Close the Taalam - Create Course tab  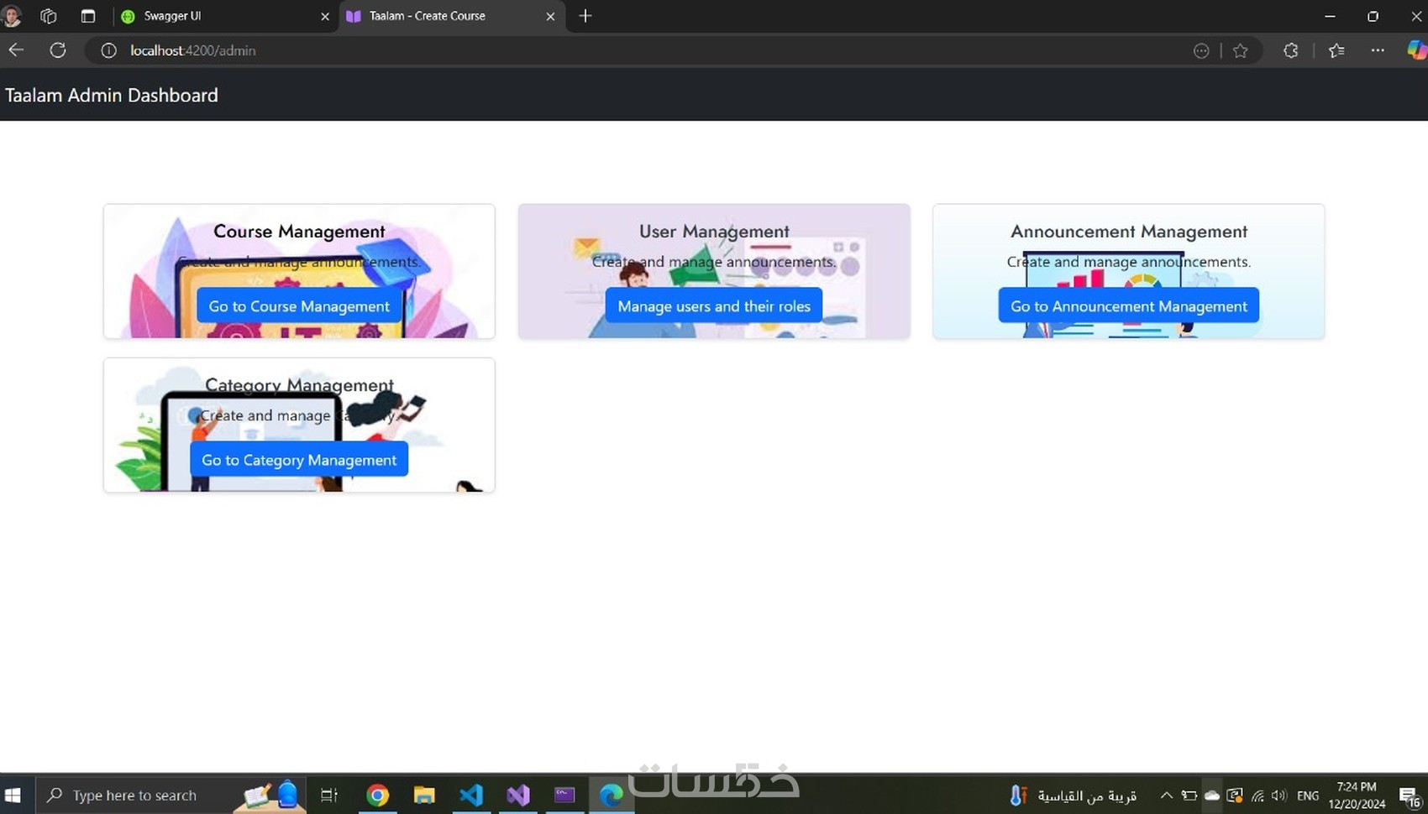pyautogui.click(x=550, y=16)
